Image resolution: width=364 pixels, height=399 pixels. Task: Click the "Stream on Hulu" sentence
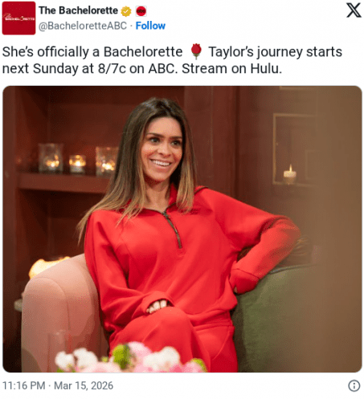pyautogui.click(x=232, y=69)
